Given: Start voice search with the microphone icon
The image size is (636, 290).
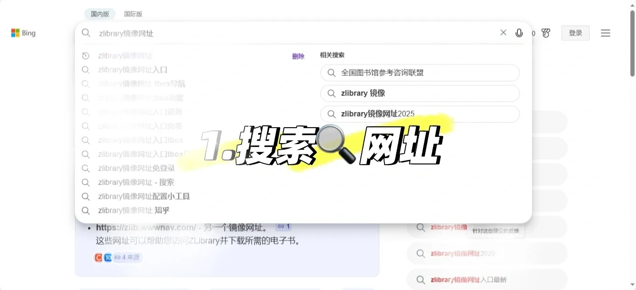Looking at the screenshot, I should (519, 33).
